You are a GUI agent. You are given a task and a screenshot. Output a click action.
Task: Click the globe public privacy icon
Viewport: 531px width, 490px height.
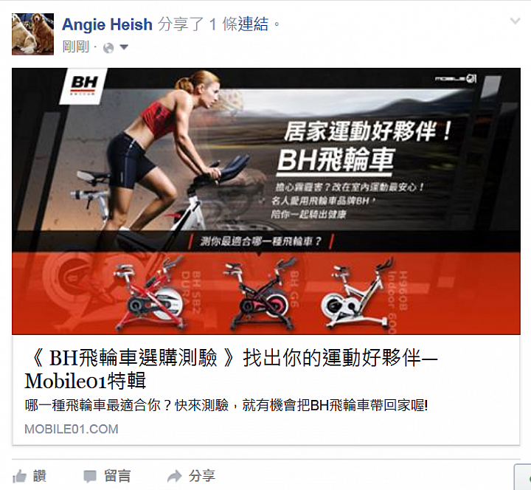pyautogui.click(x=108, y=48)
